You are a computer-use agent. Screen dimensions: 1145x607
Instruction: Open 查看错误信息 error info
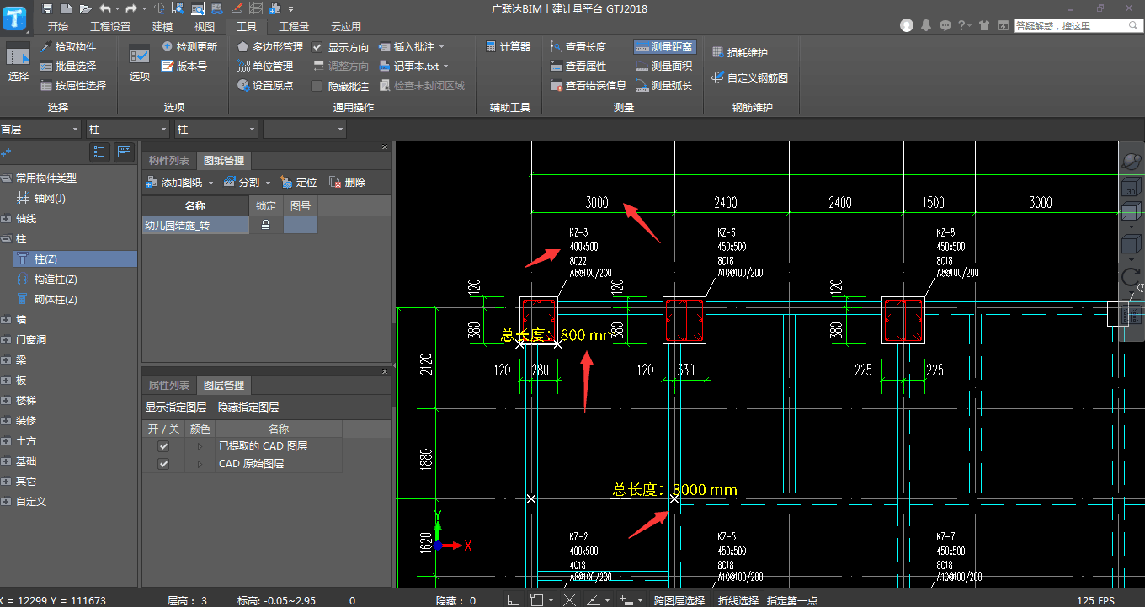[x=588, y=85]
